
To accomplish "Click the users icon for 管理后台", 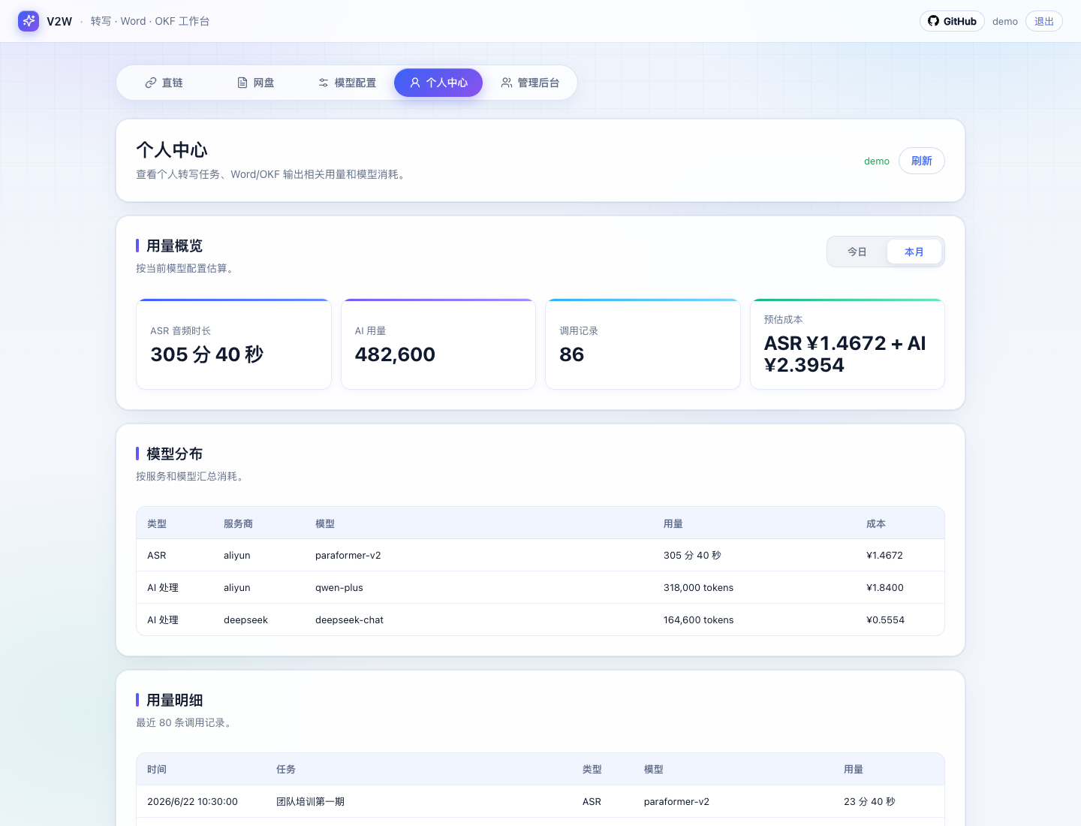I will [507, 83].
